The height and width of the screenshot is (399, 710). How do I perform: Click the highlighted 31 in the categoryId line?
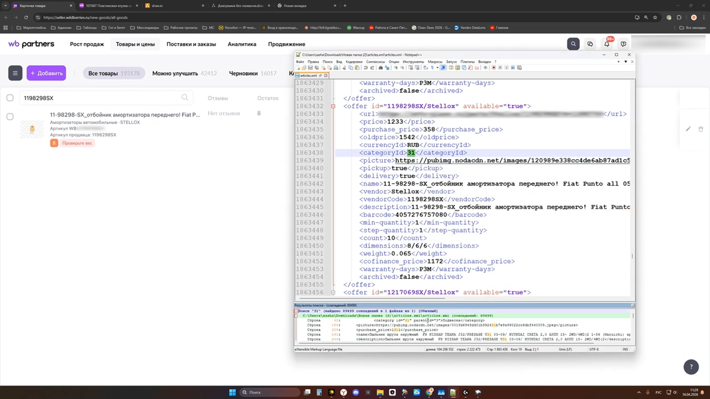point(411,153)
